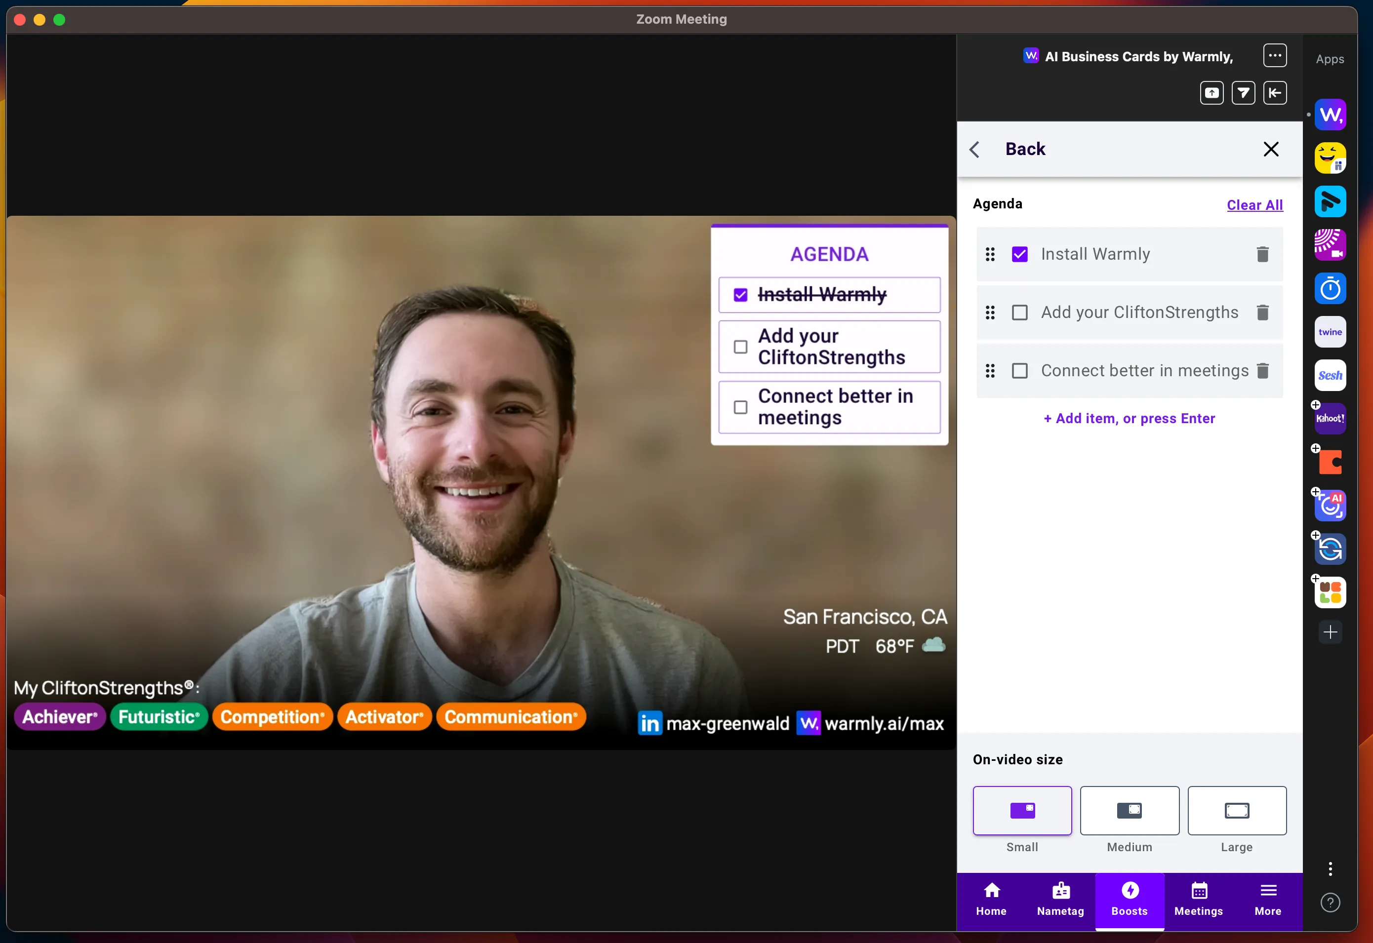Screen dimensions: 1373x943
Task: Open the Sesh app icon
Action: [1330, 375]
